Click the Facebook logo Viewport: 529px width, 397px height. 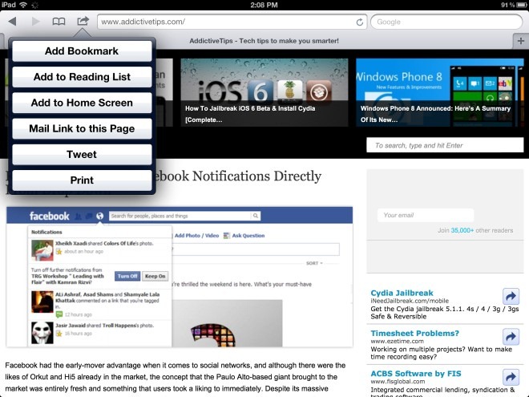point(49,216)
